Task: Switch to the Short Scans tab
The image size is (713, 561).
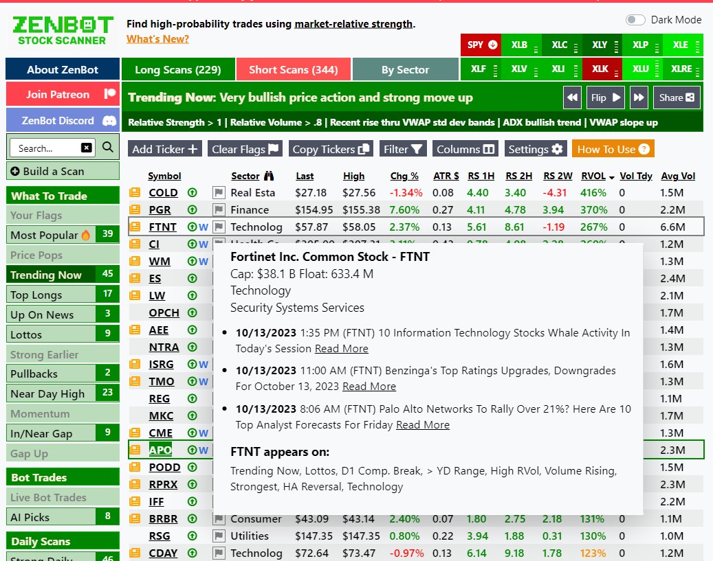Action: (x=294, y=69)
